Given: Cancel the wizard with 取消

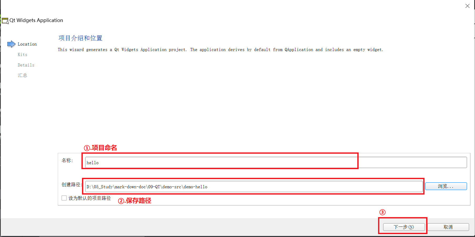Looking at the screenshot, I should (x=448, y=227).
